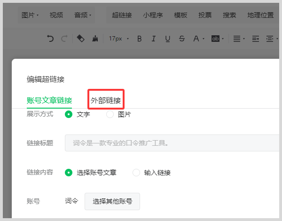Click the 展示方式 label
The image size is (282, 221).
click(x=40, y=114)
